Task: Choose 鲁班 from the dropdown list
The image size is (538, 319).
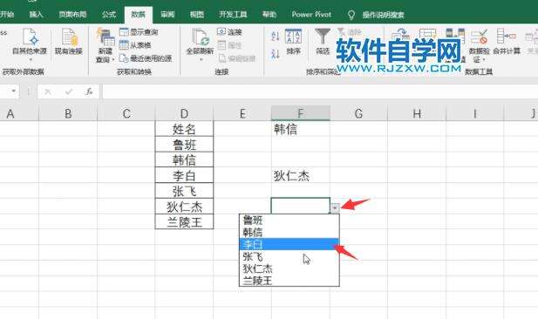Action: pyautogui.click(x=289, y=221)
